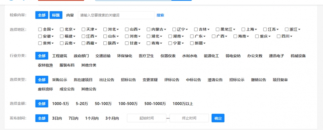This screenshot has width=323, height=130.
Task: Choose the 1000-5万 amount range
Action: point(61,104)
